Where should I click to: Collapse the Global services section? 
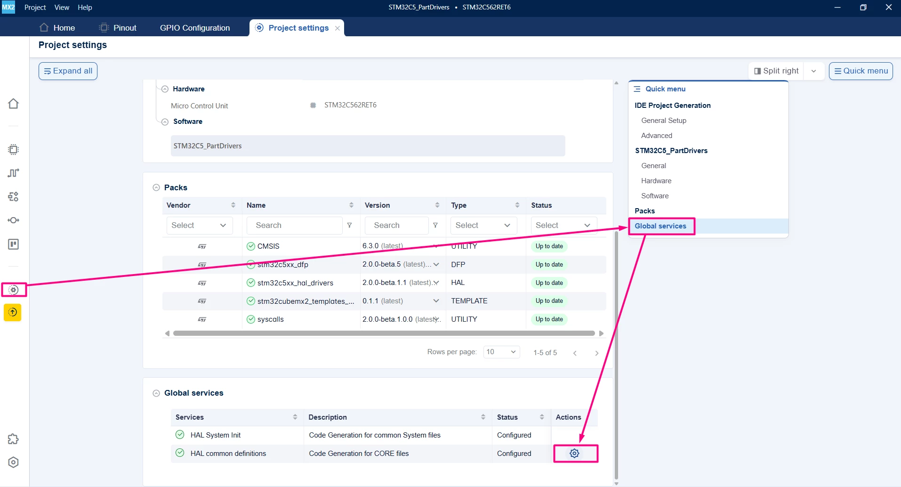(x=156, y=393)
